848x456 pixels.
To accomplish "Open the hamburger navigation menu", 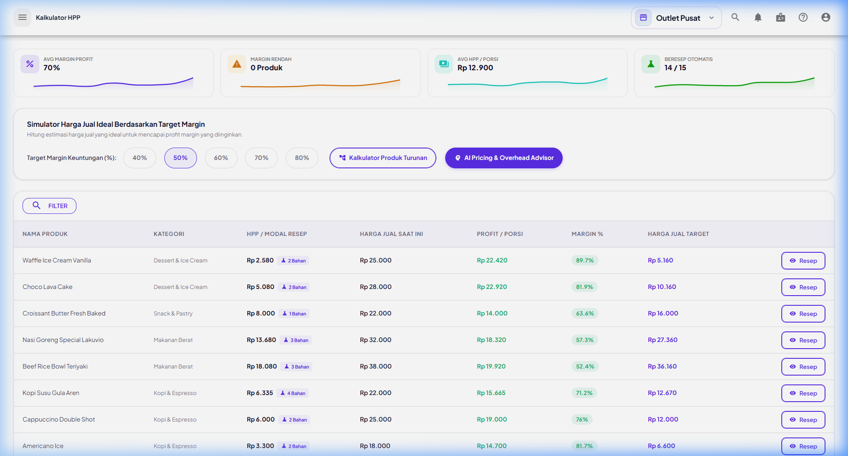I will coord(22,18).
